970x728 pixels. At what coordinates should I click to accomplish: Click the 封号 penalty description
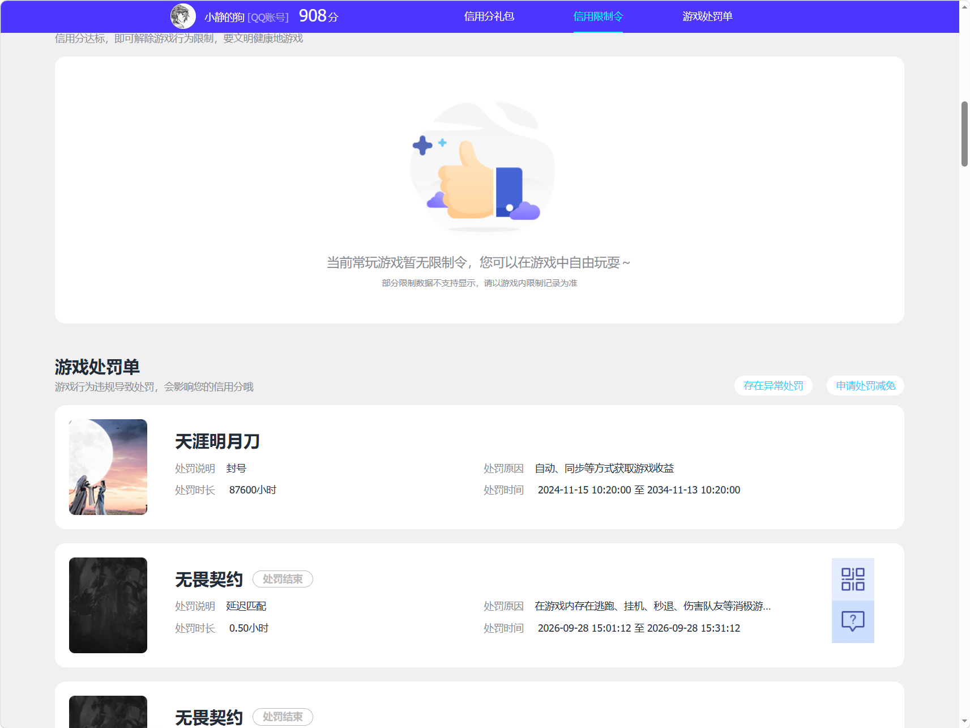pyautogui.click(x=236, y=469)
